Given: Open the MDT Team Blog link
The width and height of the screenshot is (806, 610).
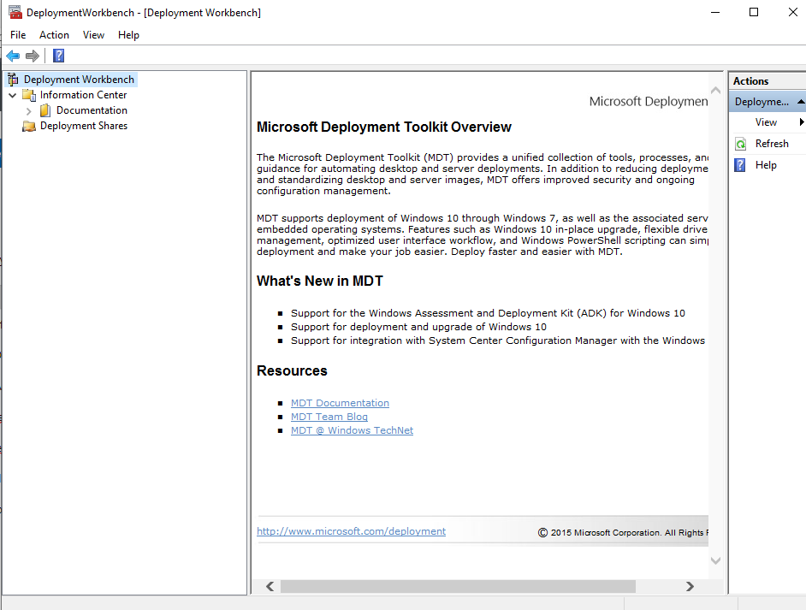Looking at the screenshot, I should (x=329, y=417).
